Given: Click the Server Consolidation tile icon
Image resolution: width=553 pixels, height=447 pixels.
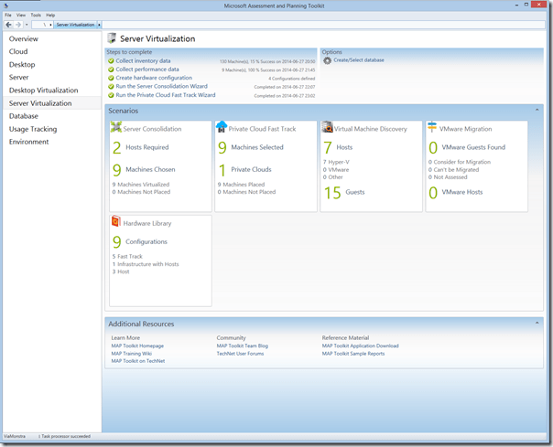Looking at the screenshot, I should point(115,128).
